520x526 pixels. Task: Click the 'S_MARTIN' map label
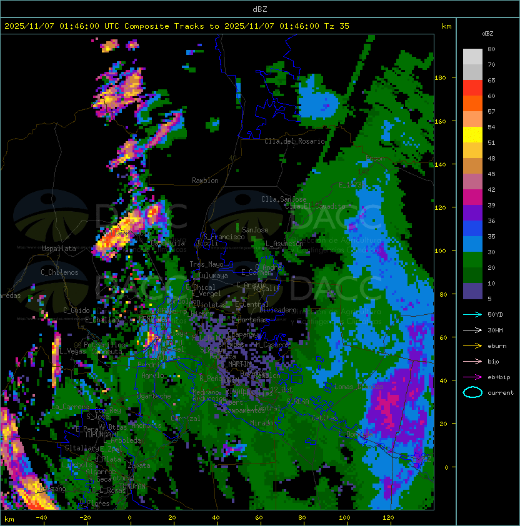pyautogui.click(x=236, y=364)
